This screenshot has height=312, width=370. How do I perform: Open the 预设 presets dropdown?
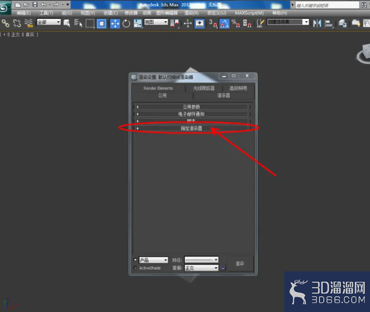tap(201, 259)
